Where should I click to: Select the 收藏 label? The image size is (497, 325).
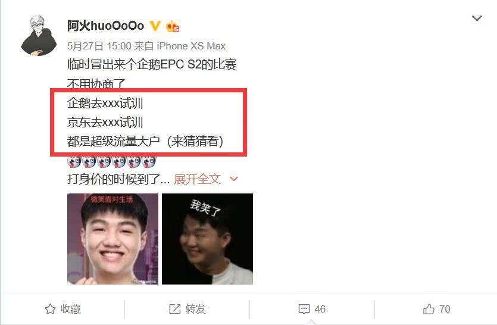tap(71, 309)
